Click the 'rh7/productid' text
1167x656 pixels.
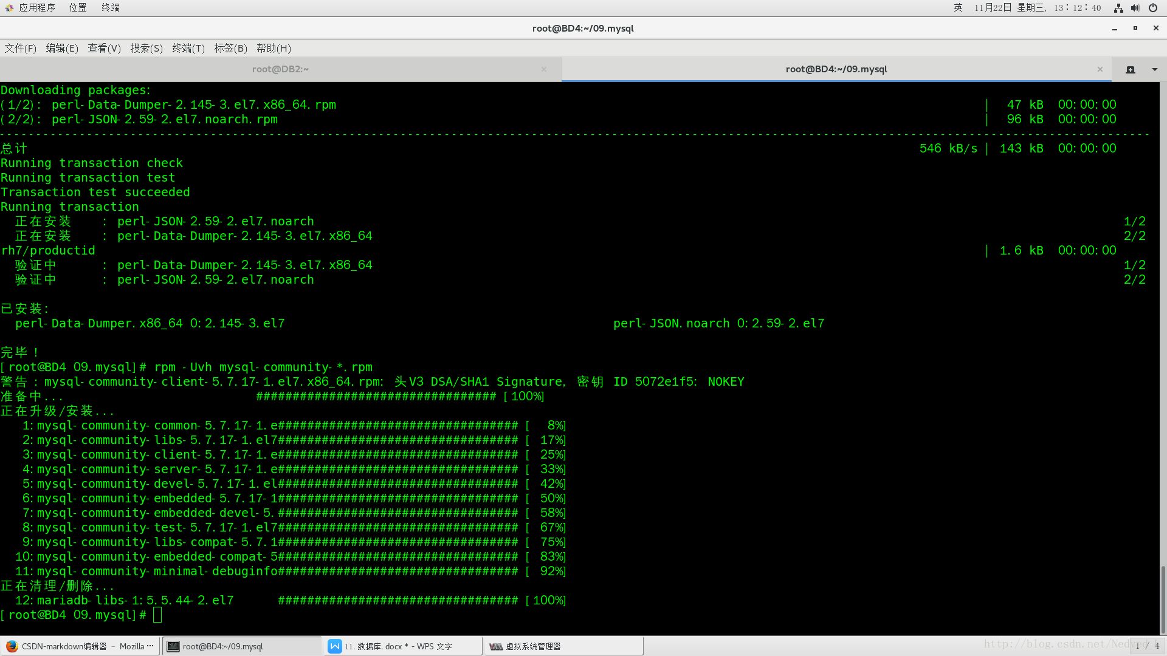point(48,251)
